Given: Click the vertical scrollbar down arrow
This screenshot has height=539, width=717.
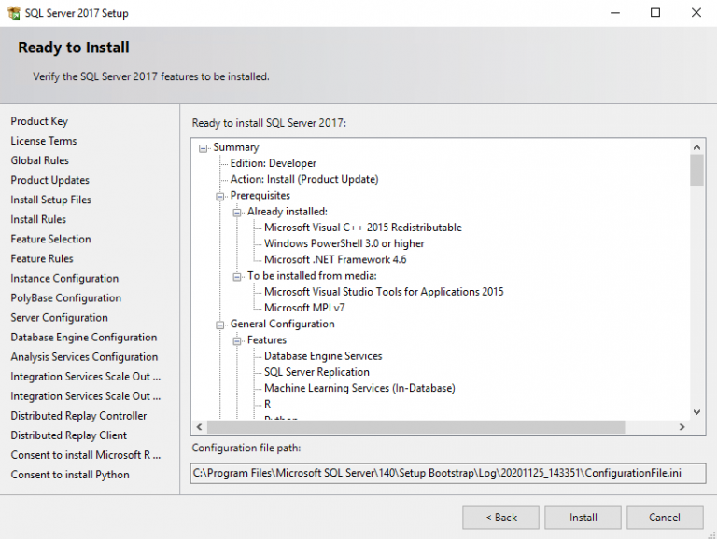Looking at the screenshot, I should point(696,412).
